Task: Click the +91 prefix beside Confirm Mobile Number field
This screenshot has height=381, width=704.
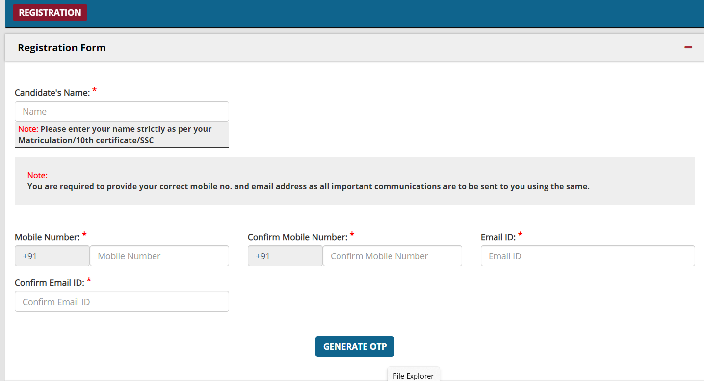Action: pyautogui.click(x=285, y=256)
